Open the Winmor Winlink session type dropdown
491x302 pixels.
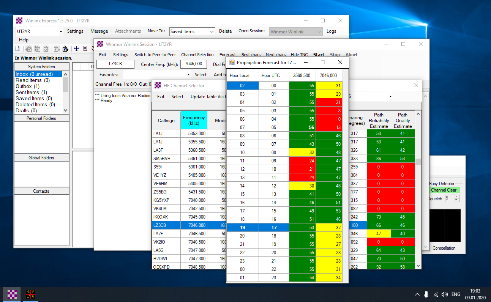tap(296, 32)
